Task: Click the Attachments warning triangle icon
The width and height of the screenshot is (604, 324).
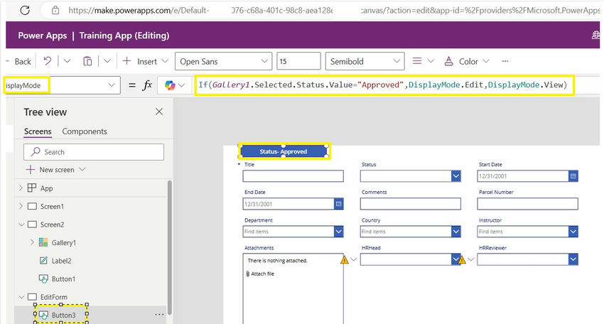Action: [345, 259]
